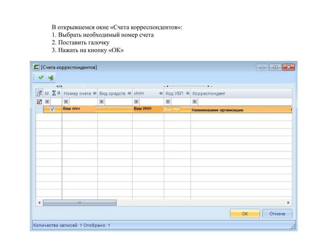Click the Sigma summary column icon
Screen dimensions: 327x245
tap(54, 93)
